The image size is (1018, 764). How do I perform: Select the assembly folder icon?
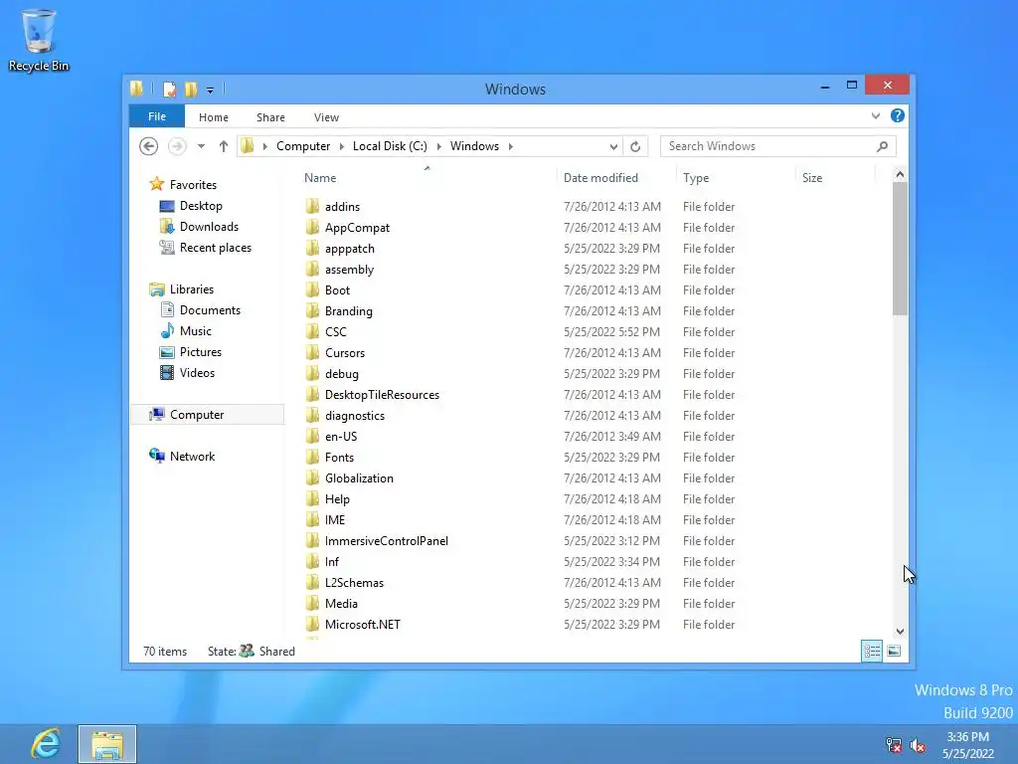[313, 269]
